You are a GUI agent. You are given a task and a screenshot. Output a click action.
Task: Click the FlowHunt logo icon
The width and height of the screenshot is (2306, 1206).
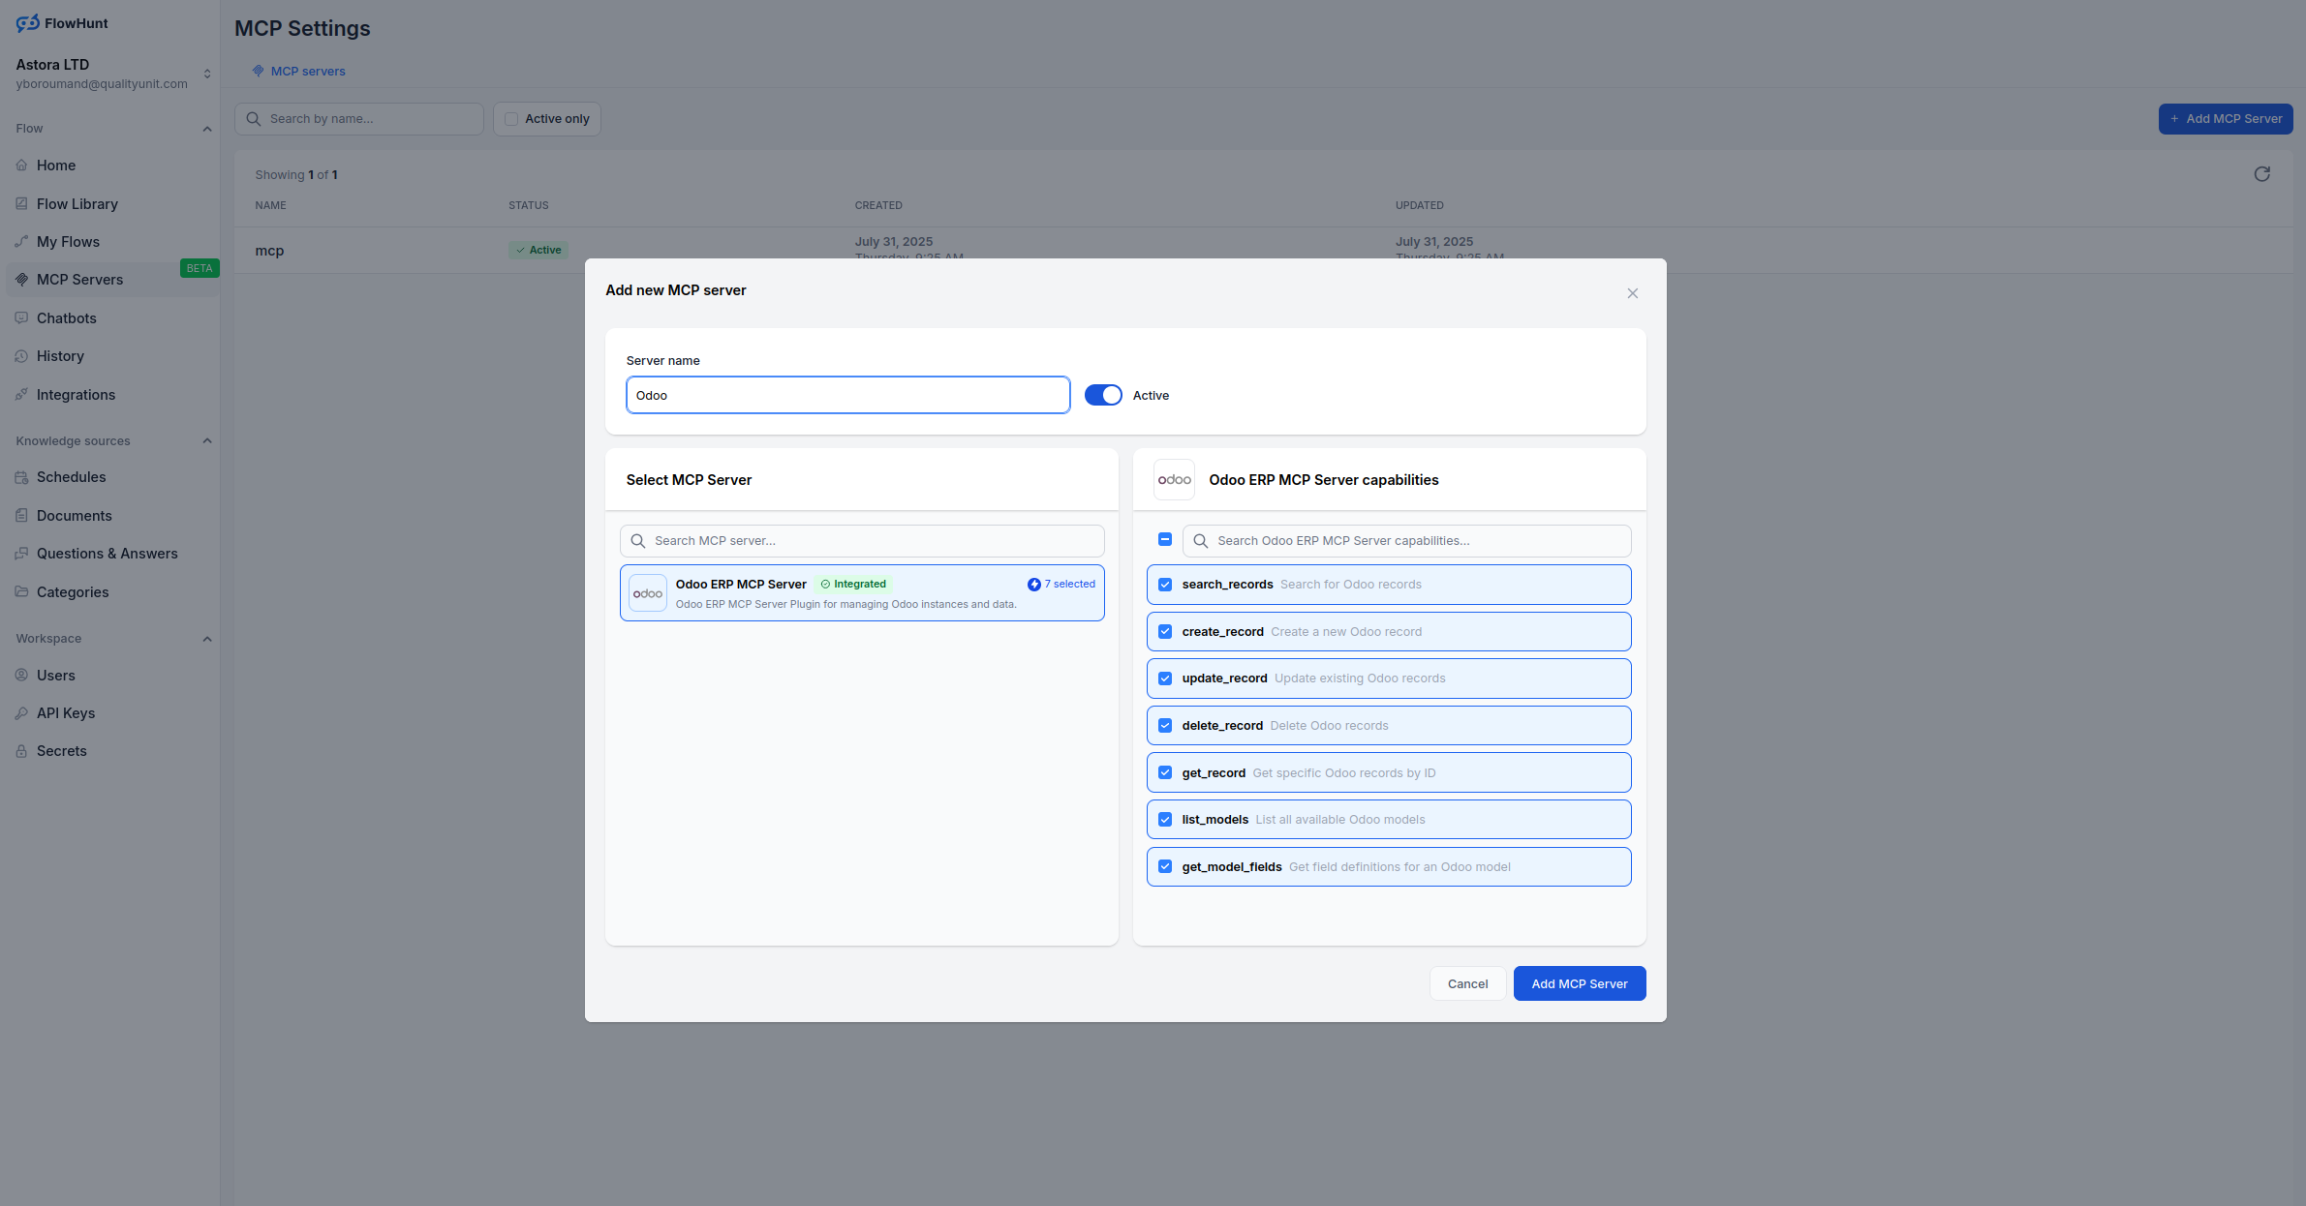[27, 23]
